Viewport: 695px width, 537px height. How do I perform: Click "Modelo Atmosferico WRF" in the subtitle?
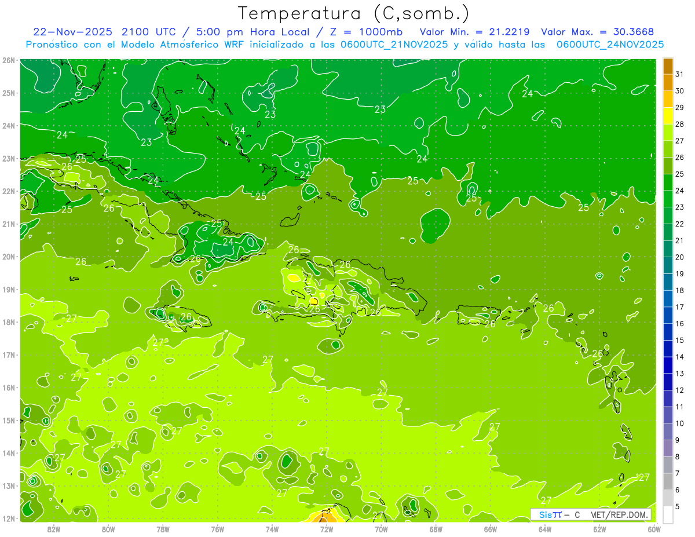(x=181, y=45)
